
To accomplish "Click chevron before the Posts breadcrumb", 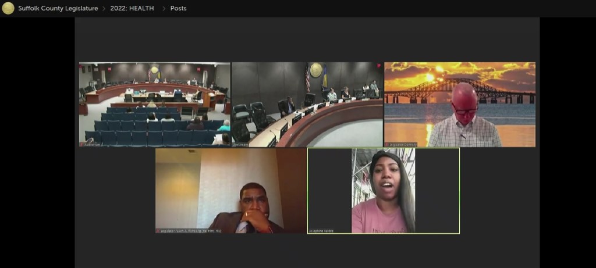I will pos(164,9).
